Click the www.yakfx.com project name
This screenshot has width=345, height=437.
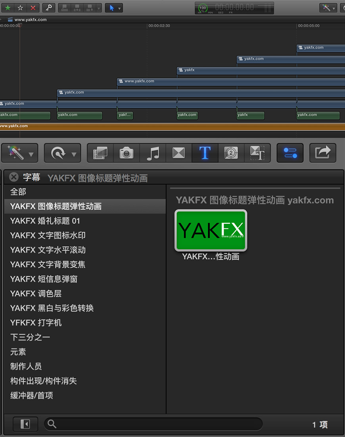pos(31,19)
